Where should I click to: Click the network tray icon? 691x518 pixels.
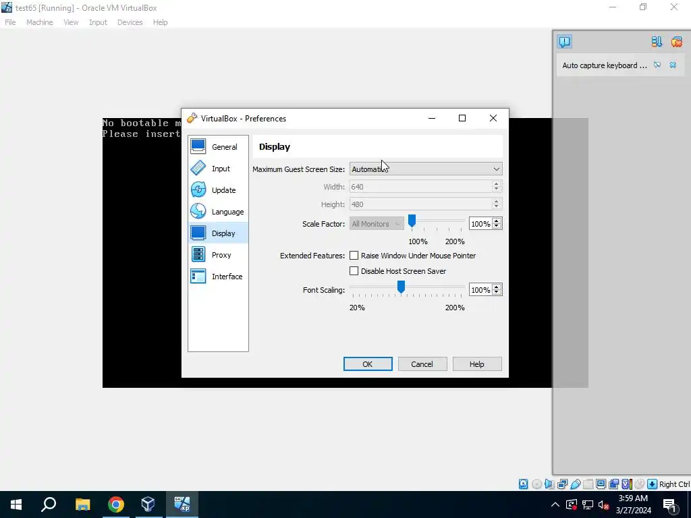(588, 505)
